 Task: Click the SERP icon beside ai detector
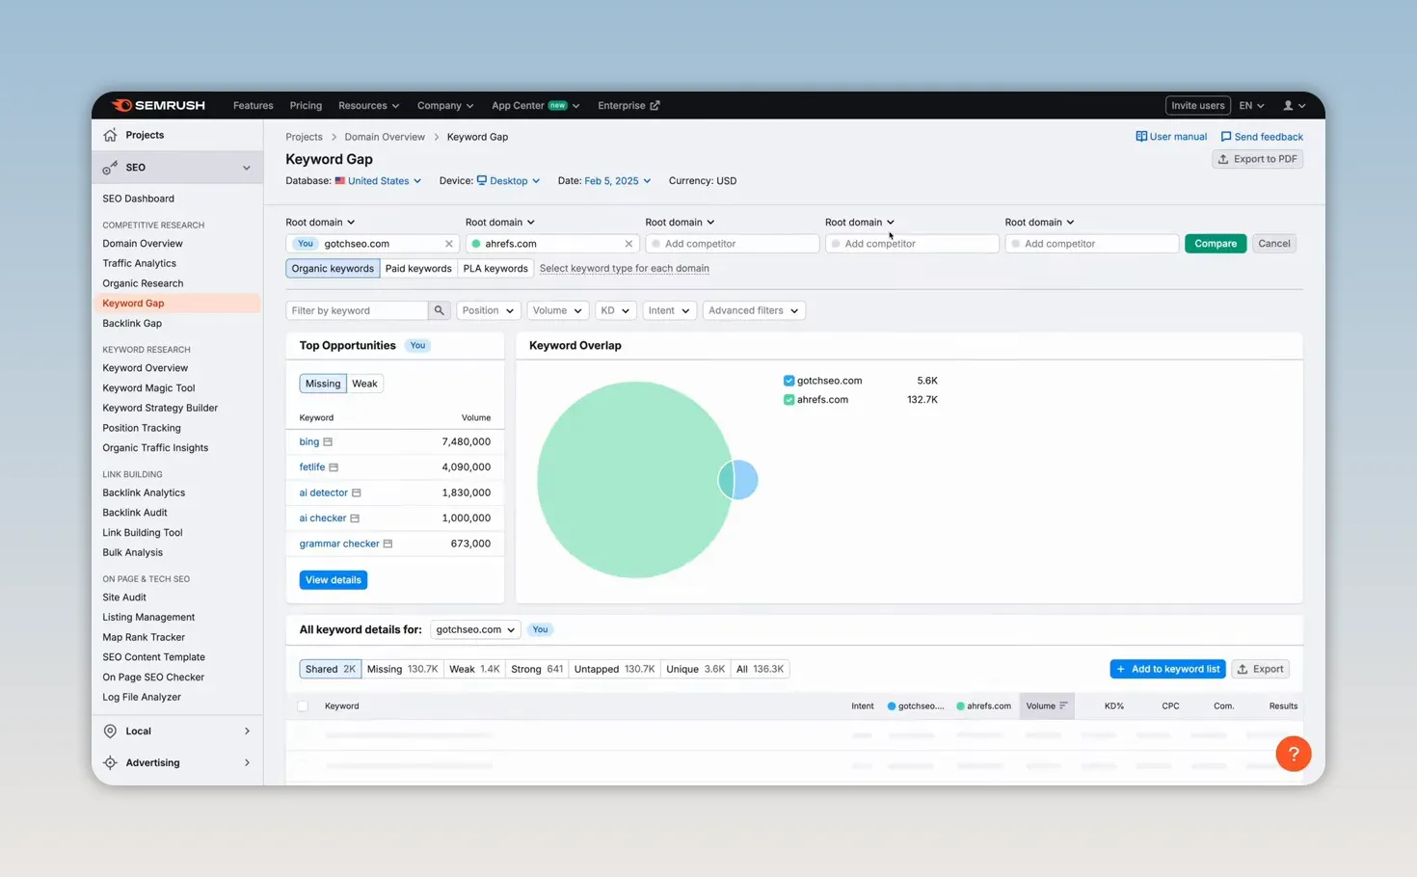[357, 493]
